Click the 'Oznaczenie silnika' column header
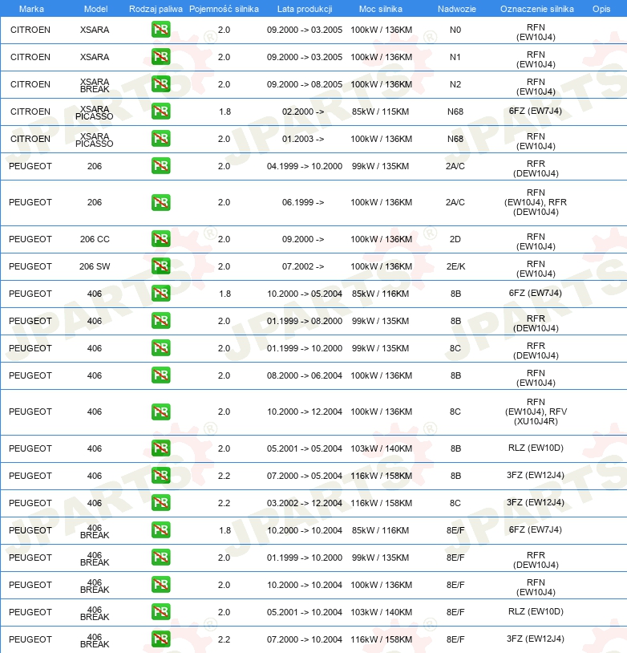627x653 pixels. [x=537, y=9]
